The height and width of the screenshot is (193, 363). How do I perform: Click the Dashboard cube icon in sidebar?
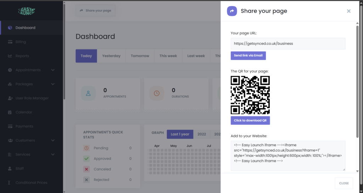(10, 28)
